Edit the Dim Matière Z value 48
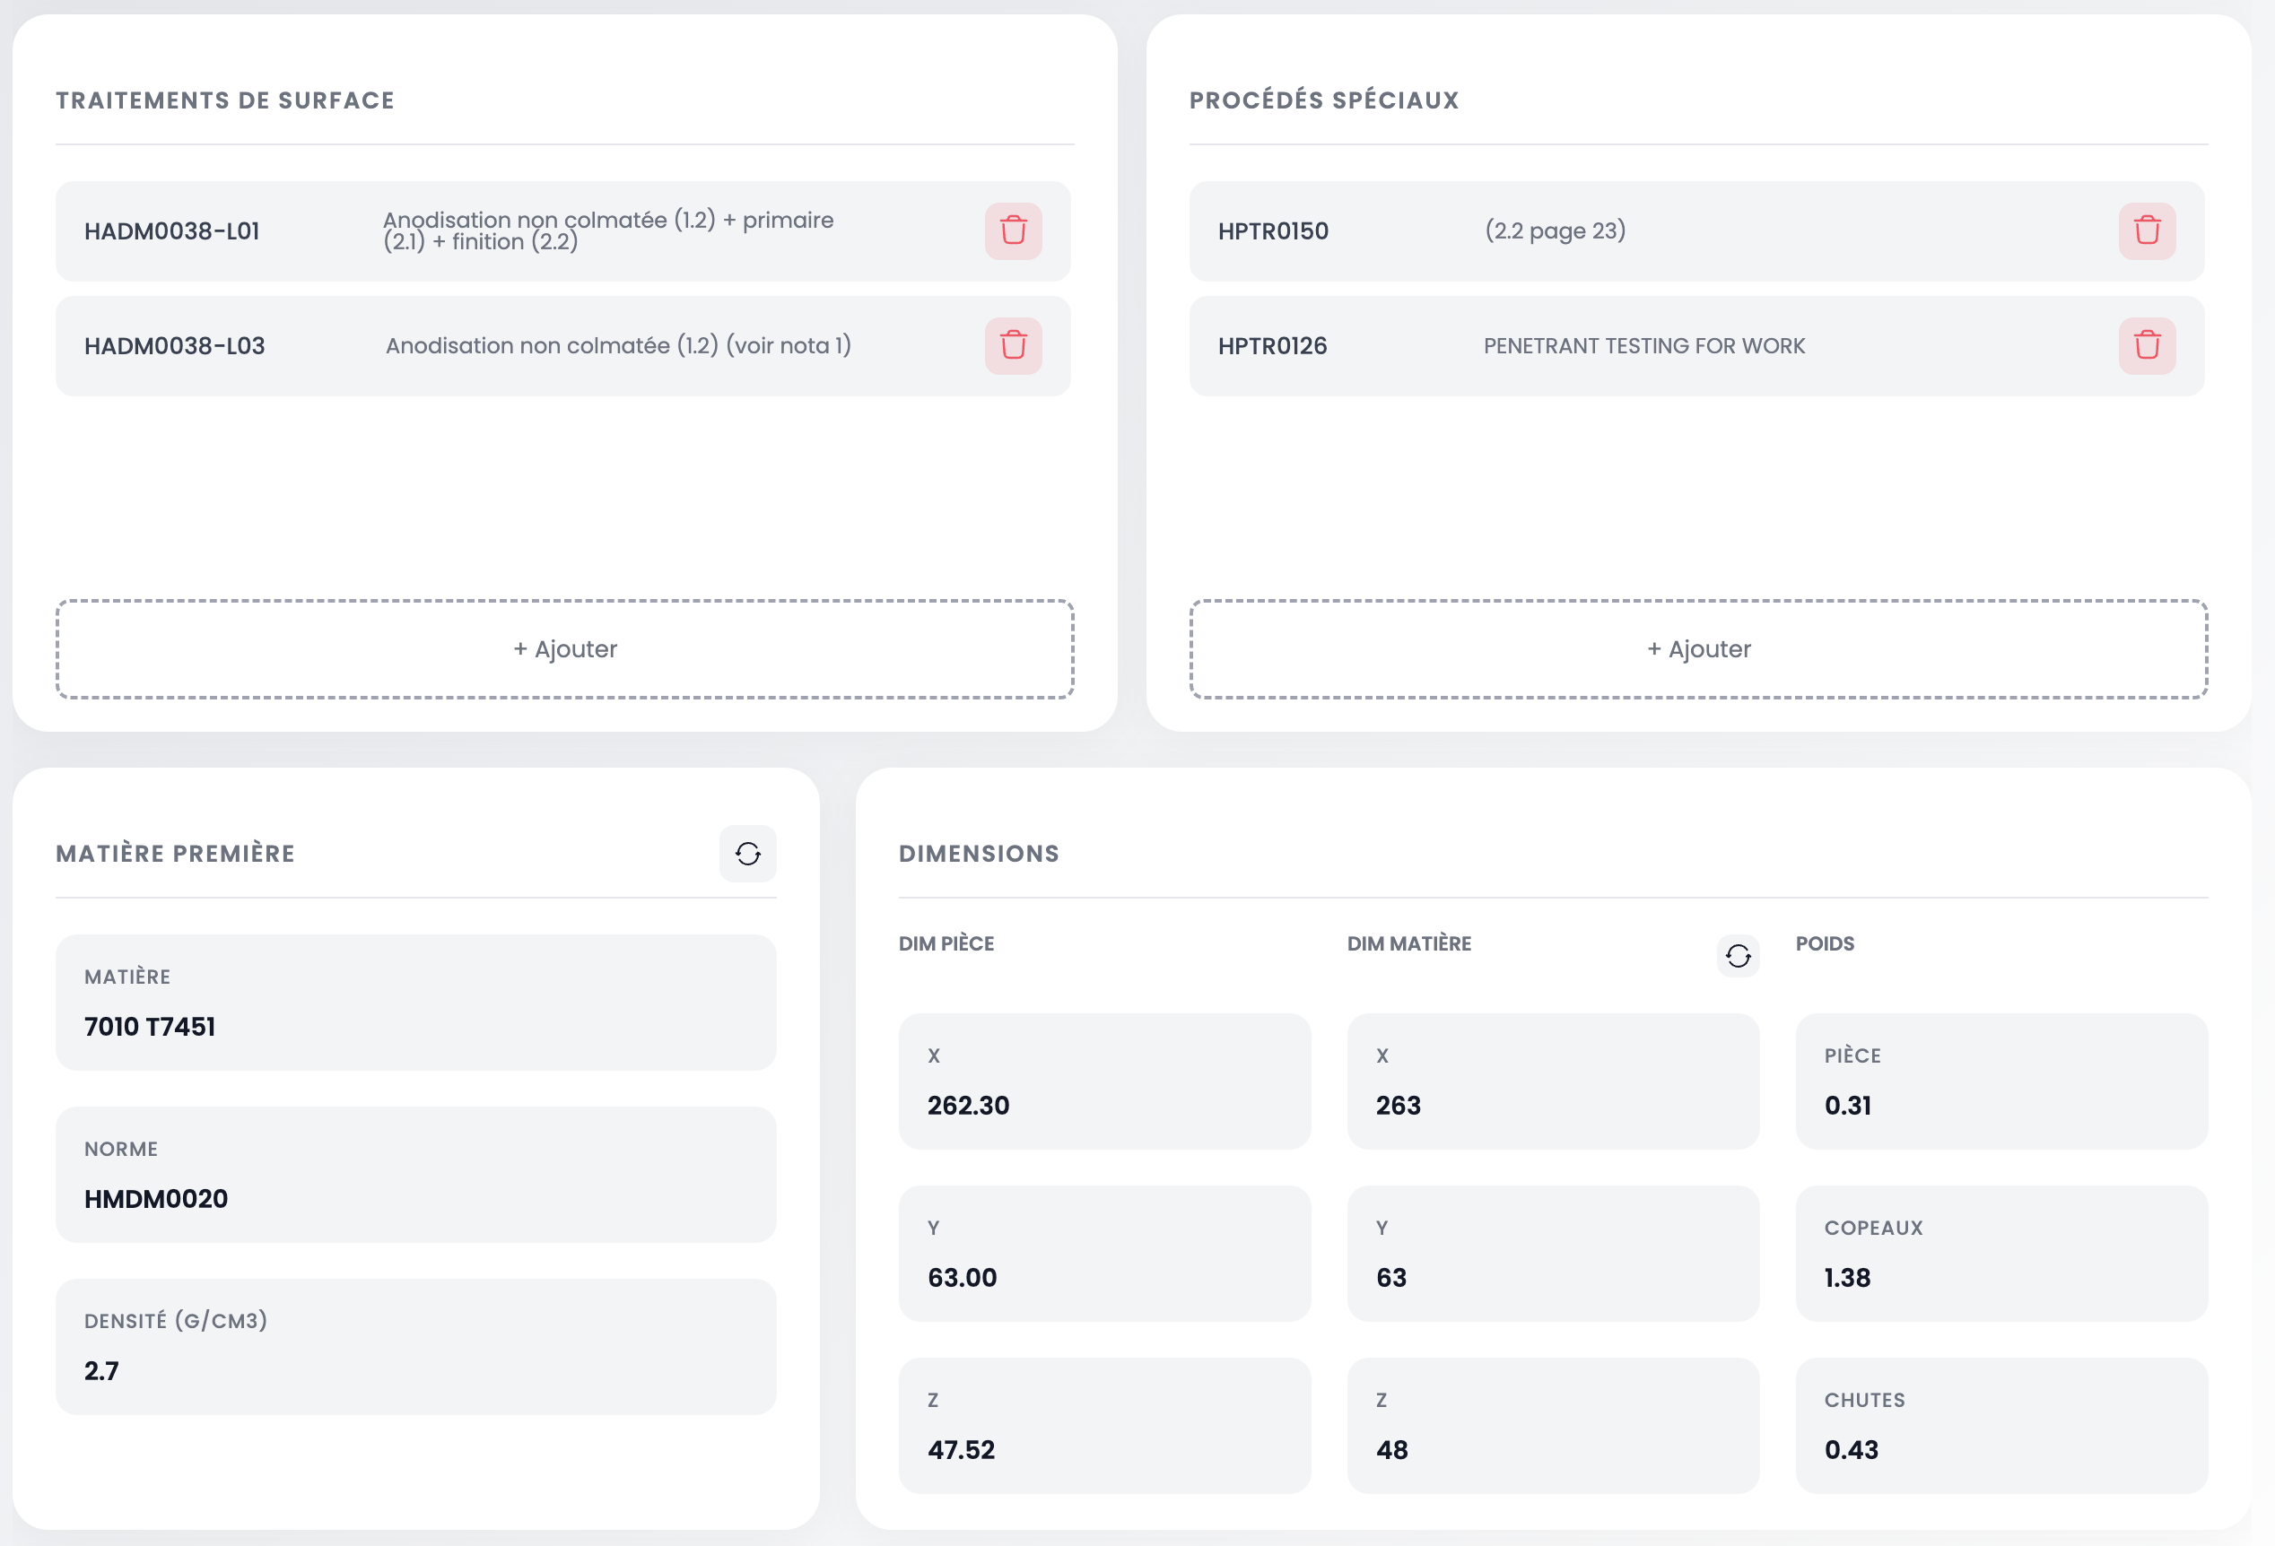The image size is (2275, 1546). (x=1552, y=1448)
